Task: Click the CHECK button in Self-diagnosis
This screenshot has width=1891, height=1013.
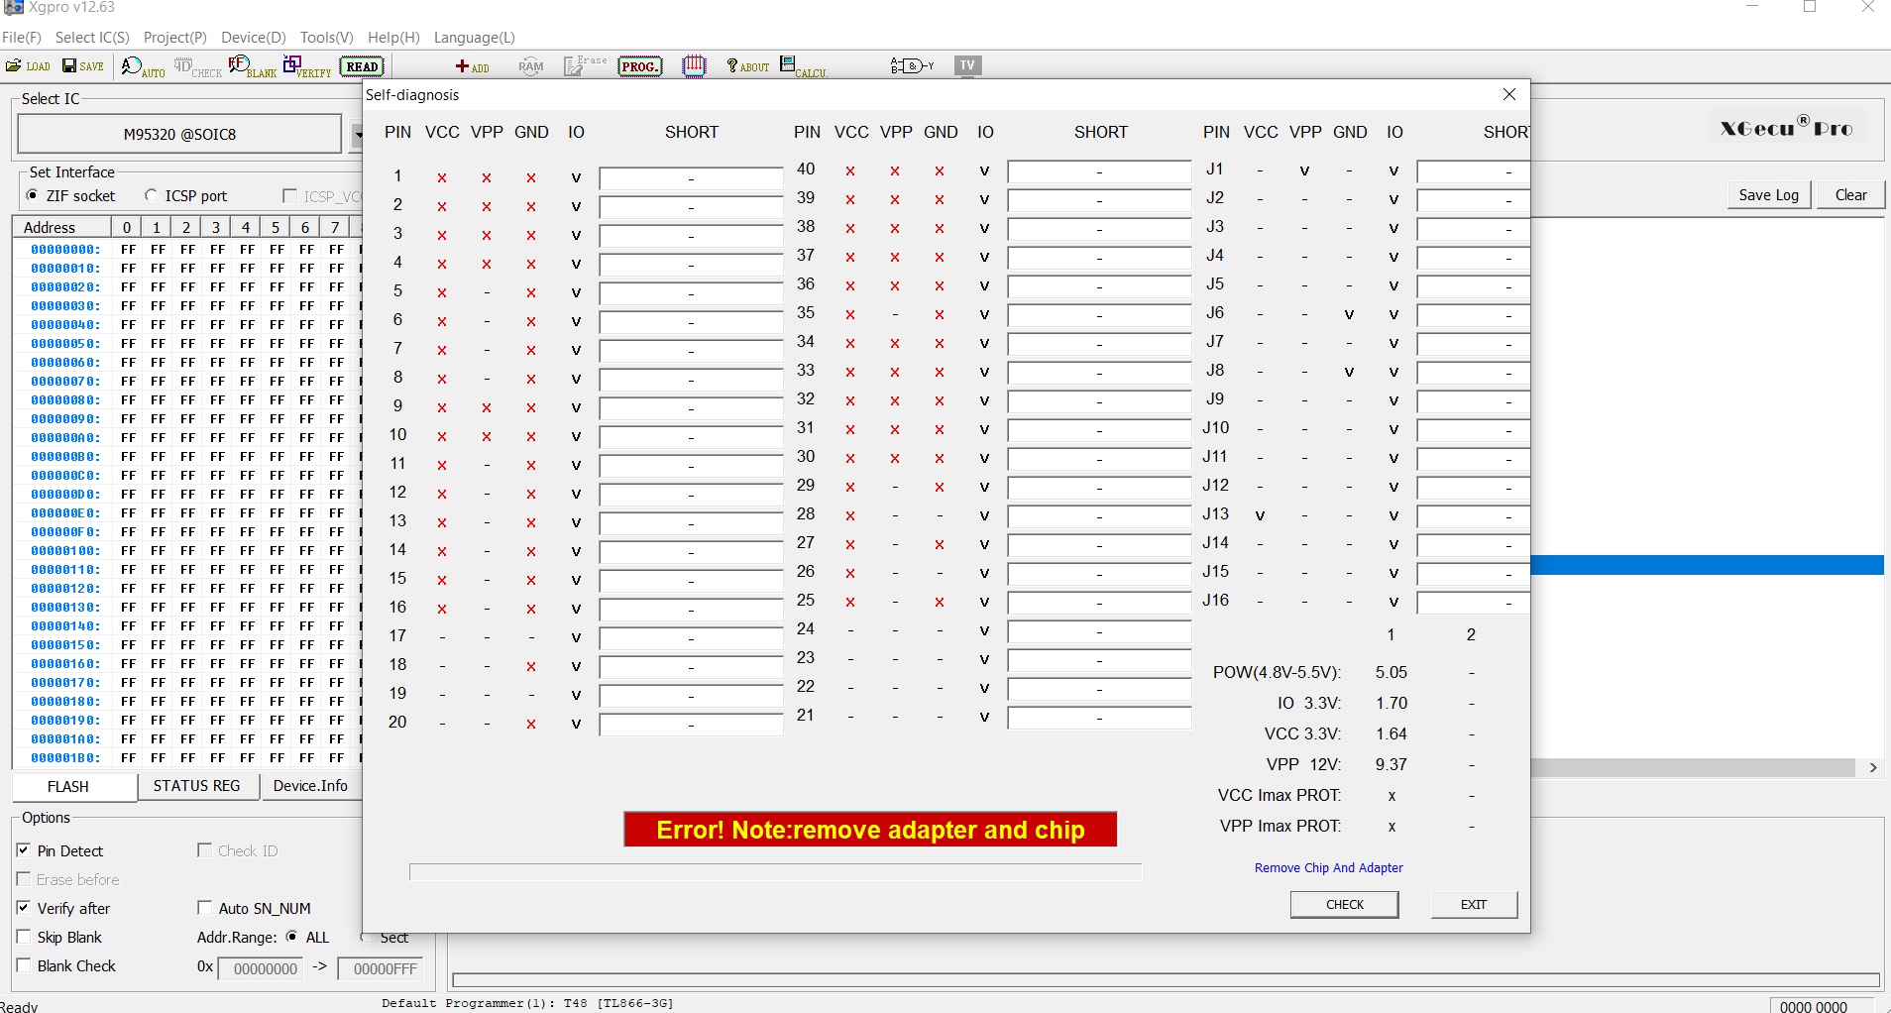Action: (1344, 904)
